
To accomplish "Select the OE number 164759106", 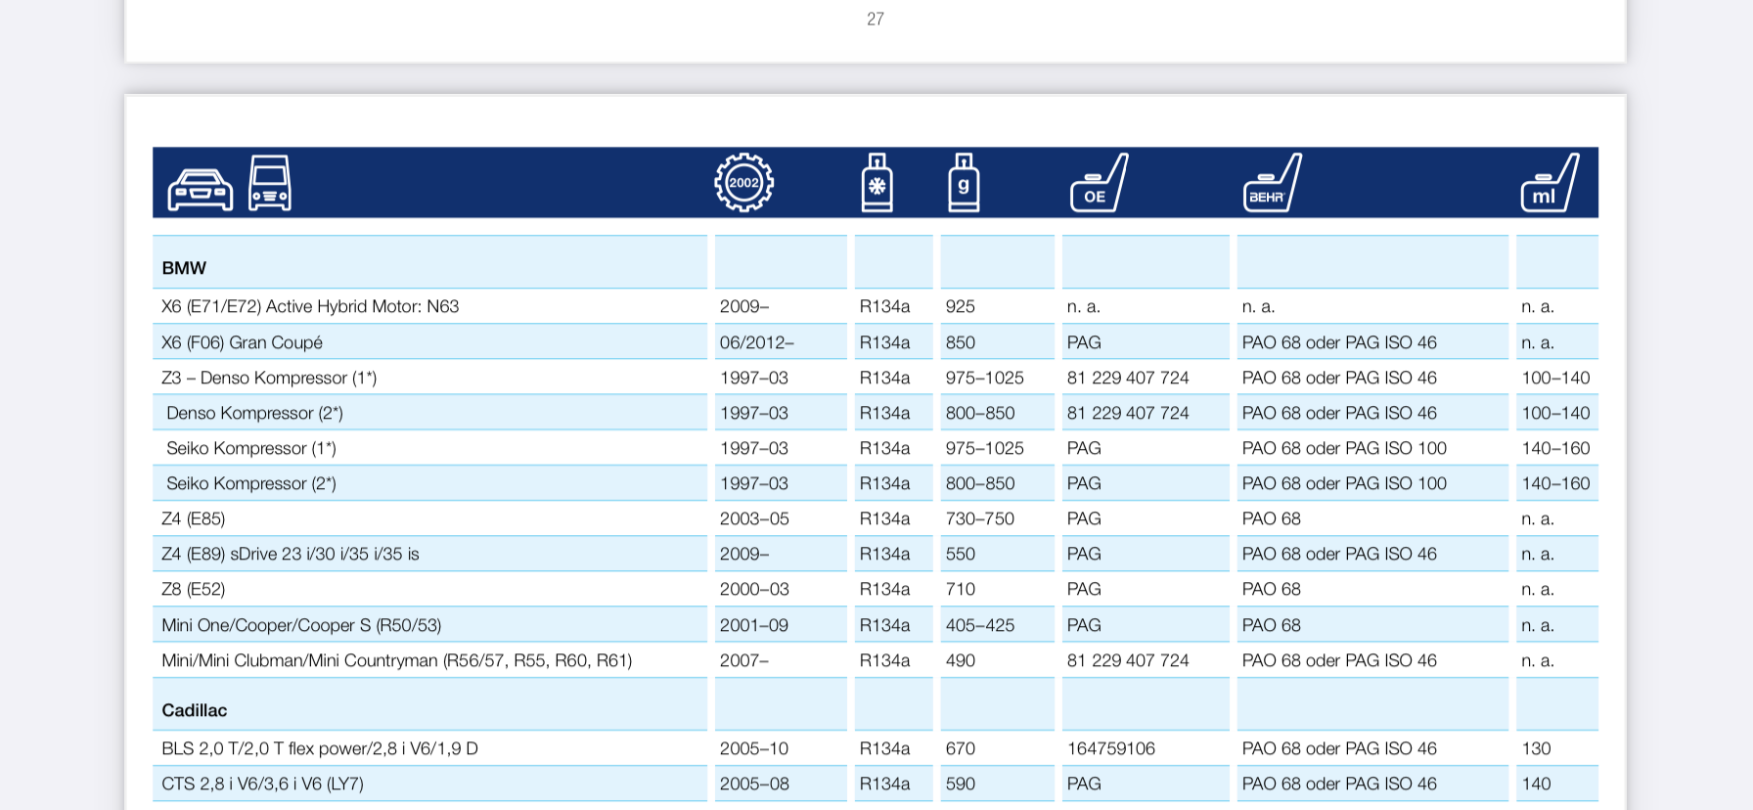I will [x=1110, y=748].
